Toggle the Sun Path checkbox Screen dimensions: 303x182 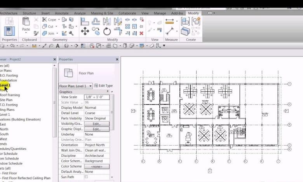pyautogui.click(x=86, y=177)
